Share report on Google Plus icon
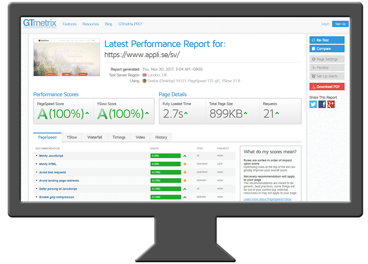 [x=331, y=104]
